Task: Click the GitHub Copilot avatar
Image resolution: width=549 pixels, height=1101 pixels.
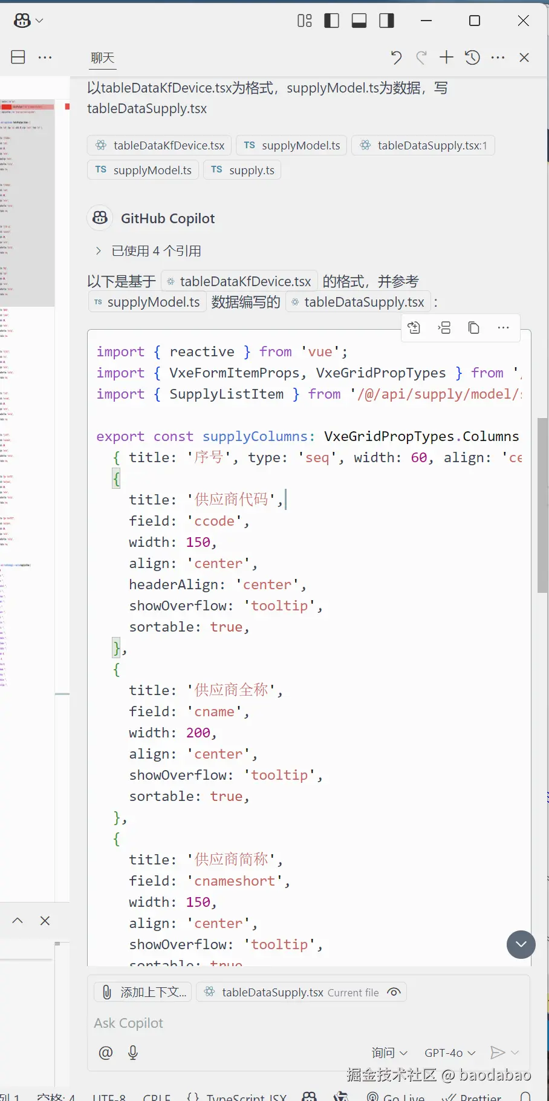Action: point(100,218)
